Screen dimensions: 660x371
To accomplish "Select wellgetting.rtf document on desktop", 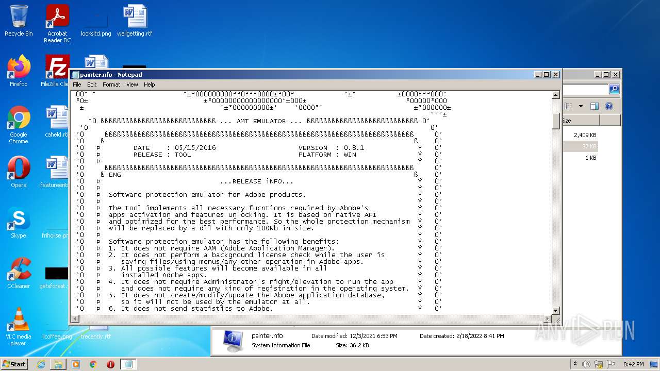I will pos(135,21).
